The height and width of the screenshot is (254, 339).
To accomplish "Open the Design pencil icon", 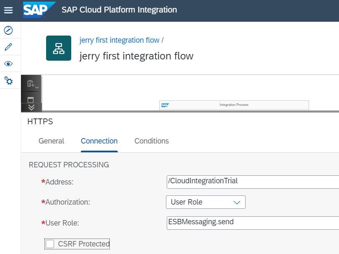I will pyautogui.click(x=8, y=47).
